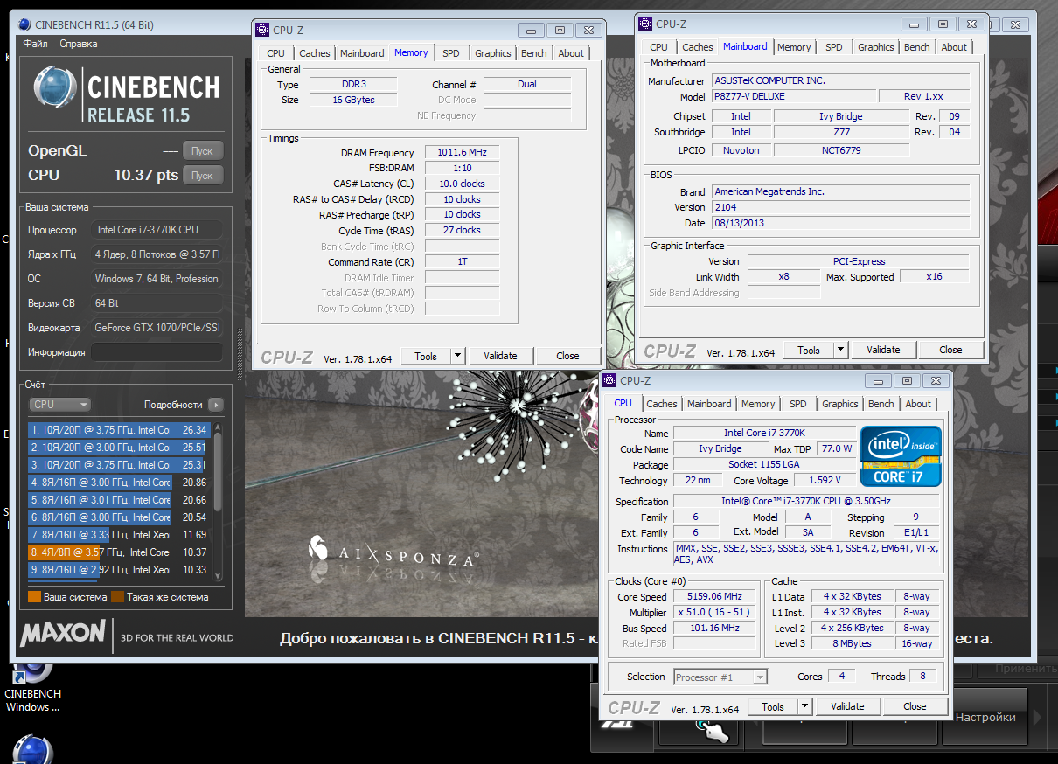The height and width of the screenshot is (764, 1058).
Task: Open the Processor #1 selection dropdown
Action: coord(721,677)
